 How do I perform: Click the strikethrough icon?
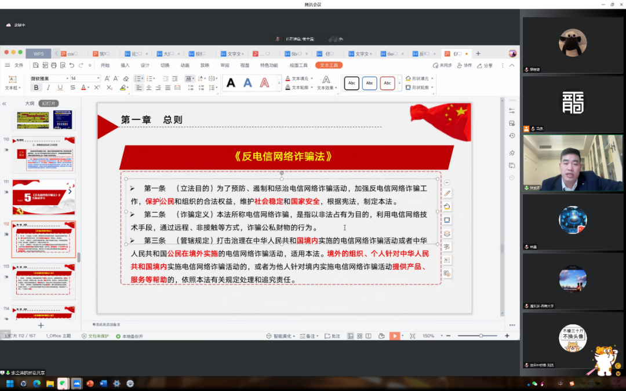point(72,88)
